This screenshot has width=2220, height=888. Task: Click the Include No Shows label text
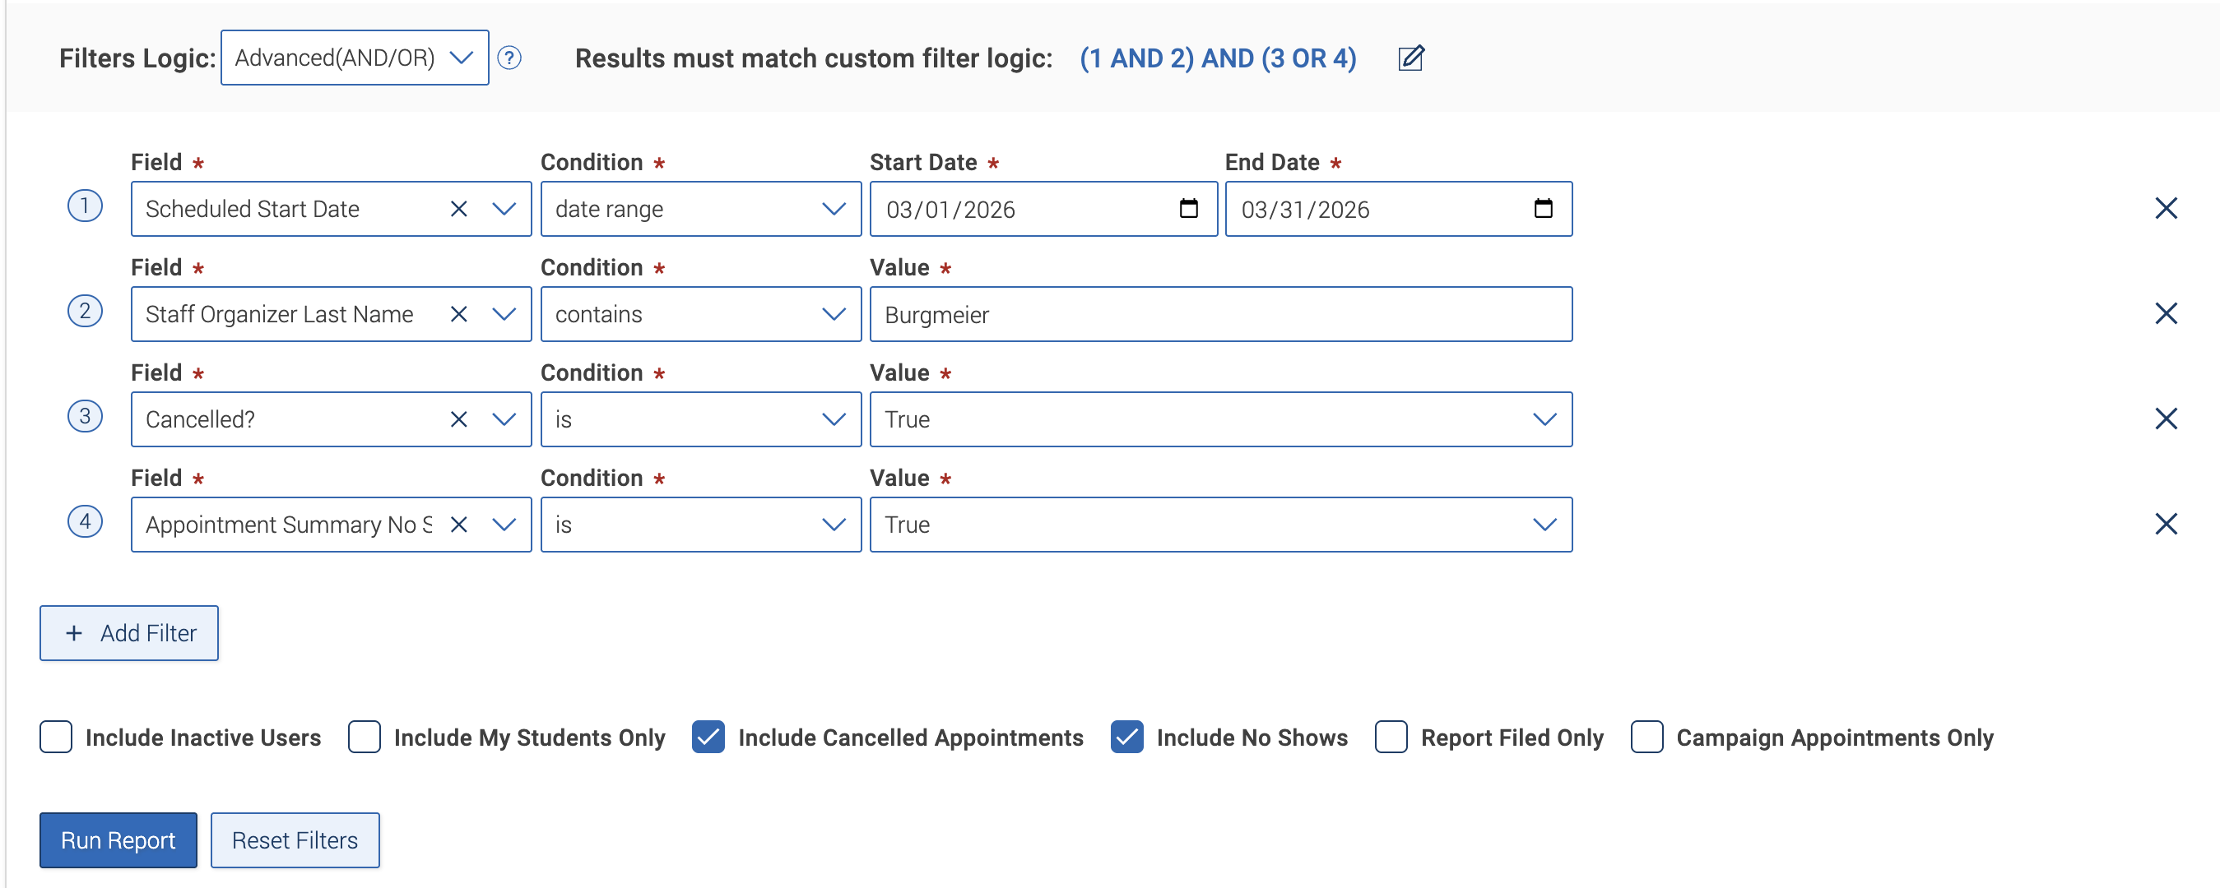1252,738
